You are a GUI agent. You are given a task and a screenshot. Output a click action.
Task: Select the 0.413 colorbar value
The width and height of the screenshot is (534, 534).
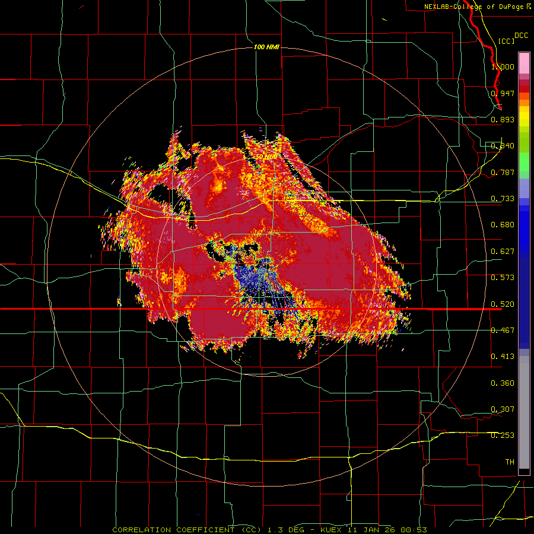click(x=503, y=357)
